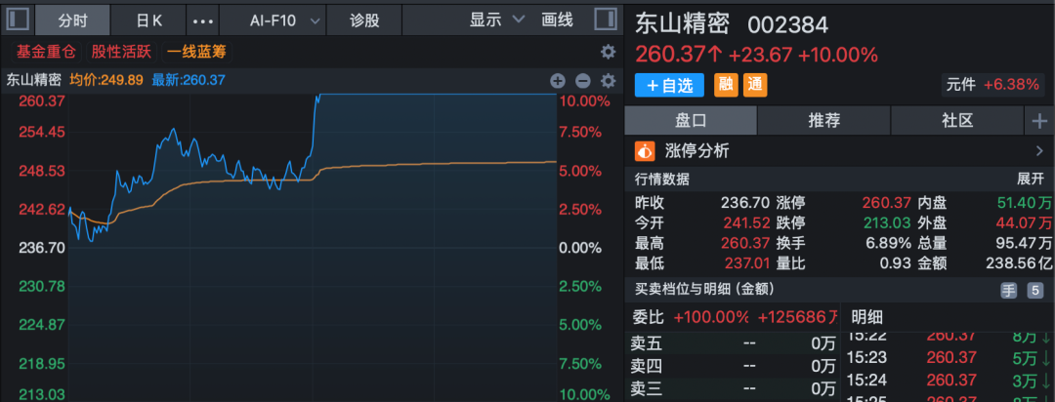Screen dimensions: 1055x402
Task: Click the 委比 +100.00% value
Action: coord(712,317)
